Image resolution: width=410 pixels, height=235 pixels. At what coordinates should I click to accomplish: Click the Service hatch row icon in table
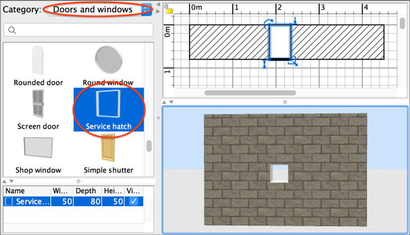(9, 202)
